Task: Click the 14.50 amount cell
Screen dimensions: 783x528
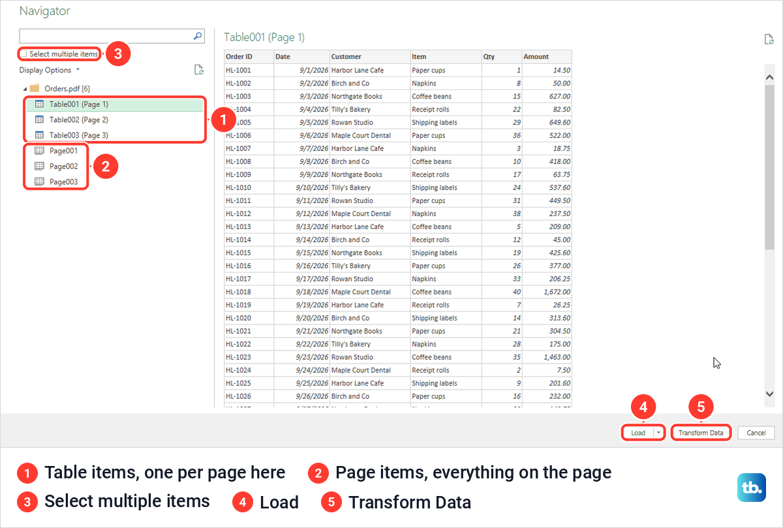Action: click(x=547, y=70)
